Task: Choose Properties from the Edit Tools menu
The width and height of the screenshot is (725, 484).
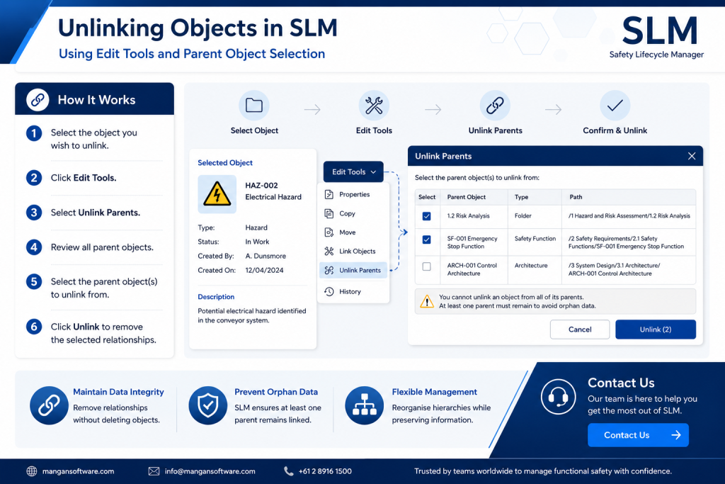Action: (353, 194)
